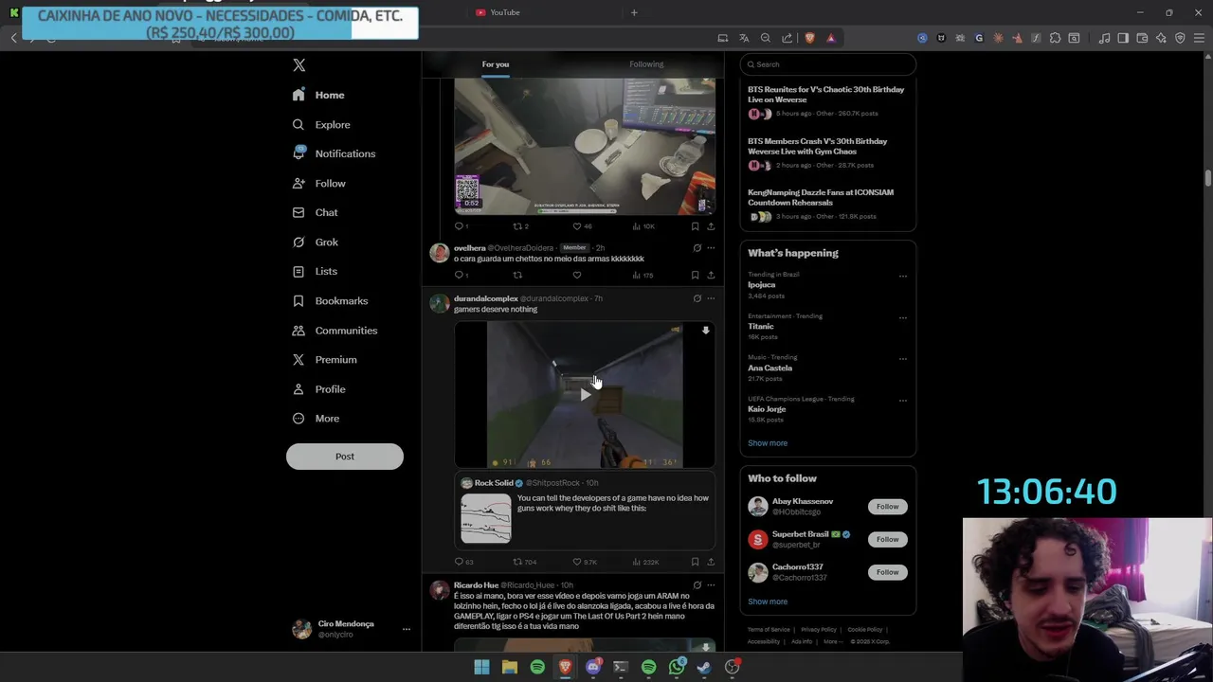Viewport: 1213px width, 682px height.
Task: Click the X logo in sidebar
Action: pyautogui.click(x=299, y=65)
